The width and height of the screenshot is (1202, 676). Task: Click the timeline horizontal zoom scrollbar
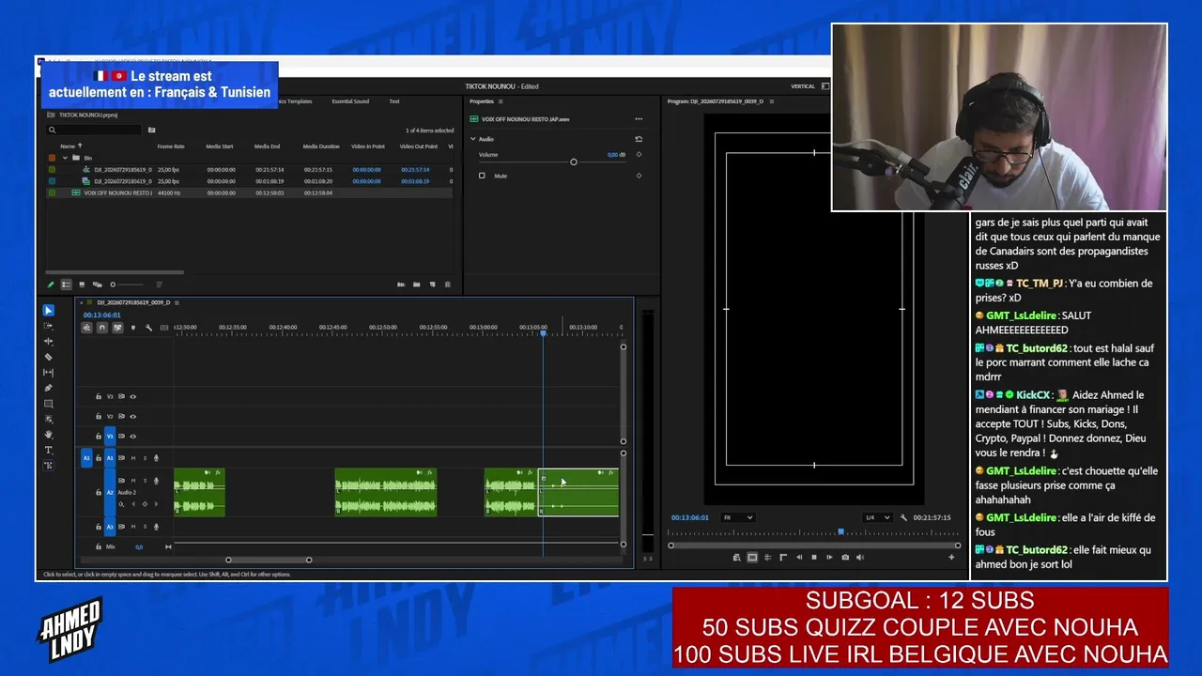point(269,561)
